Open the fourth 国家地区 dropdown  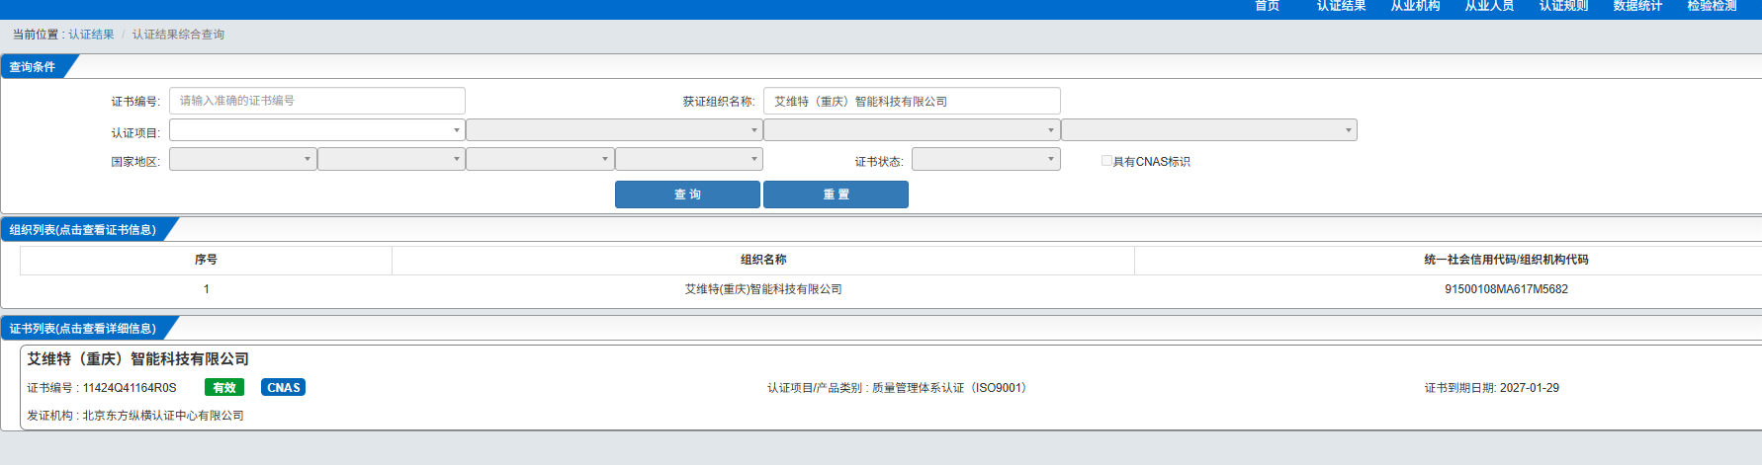pos(689,159)
